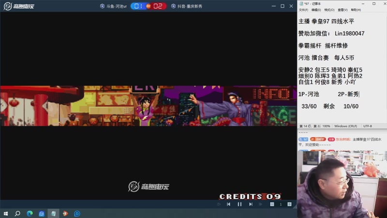Click the line and column status in Notepad
Screen dimensions: 387x218
pyautogui.click(x=310, y=126)
